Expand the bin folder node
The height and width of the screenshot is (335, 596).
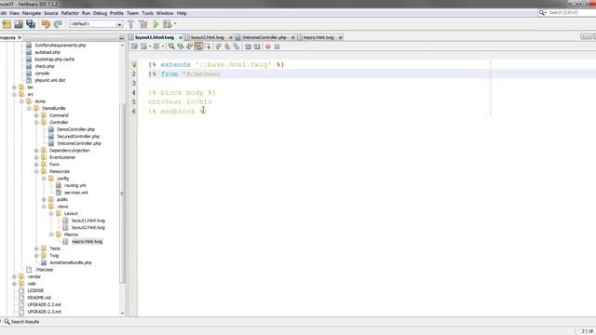15,87
